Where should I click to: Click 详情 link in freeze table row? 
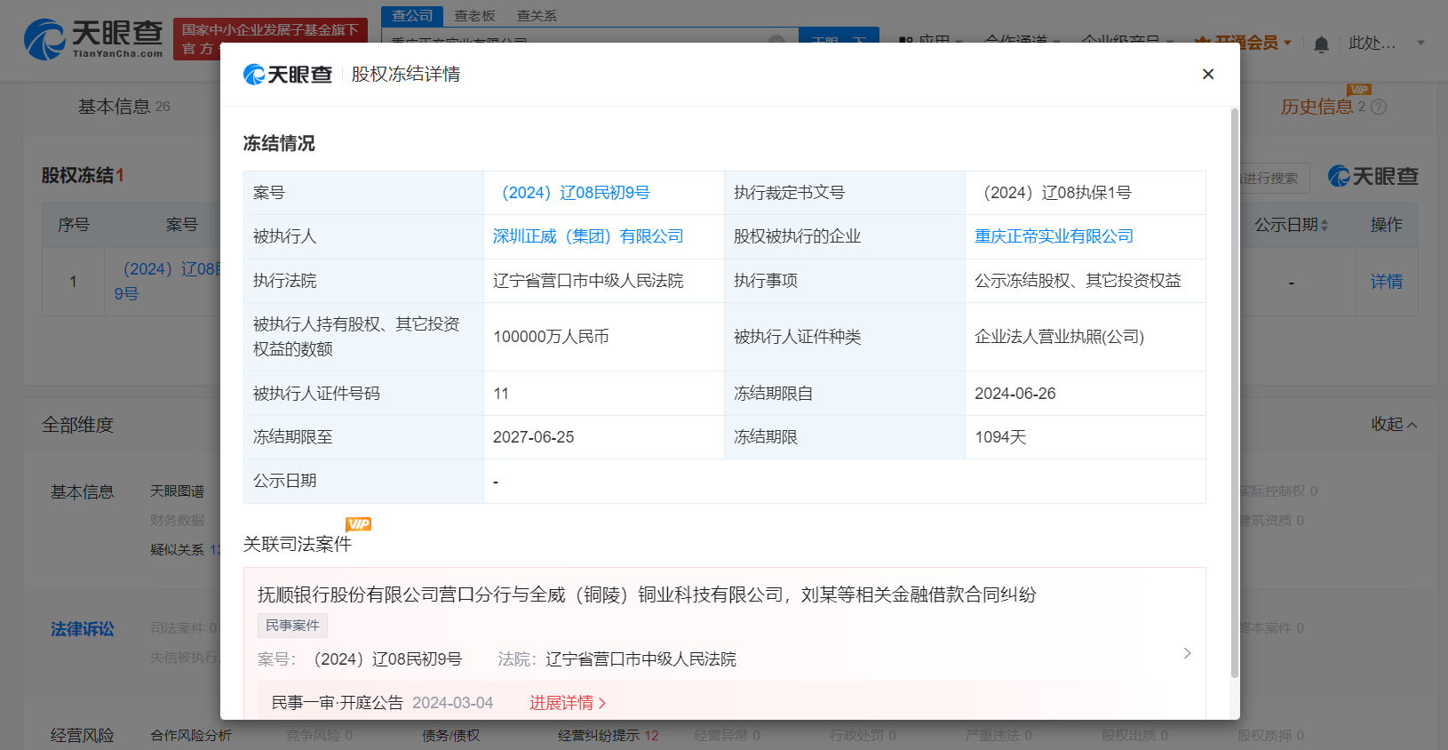click(1386, 282)
